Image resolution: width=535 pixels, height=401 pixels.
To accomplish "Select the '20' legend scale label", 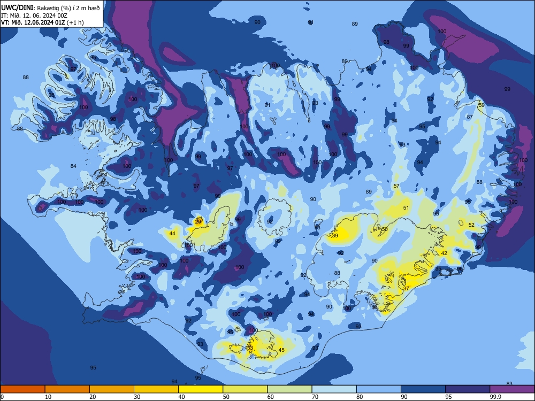I will point(93,397).
